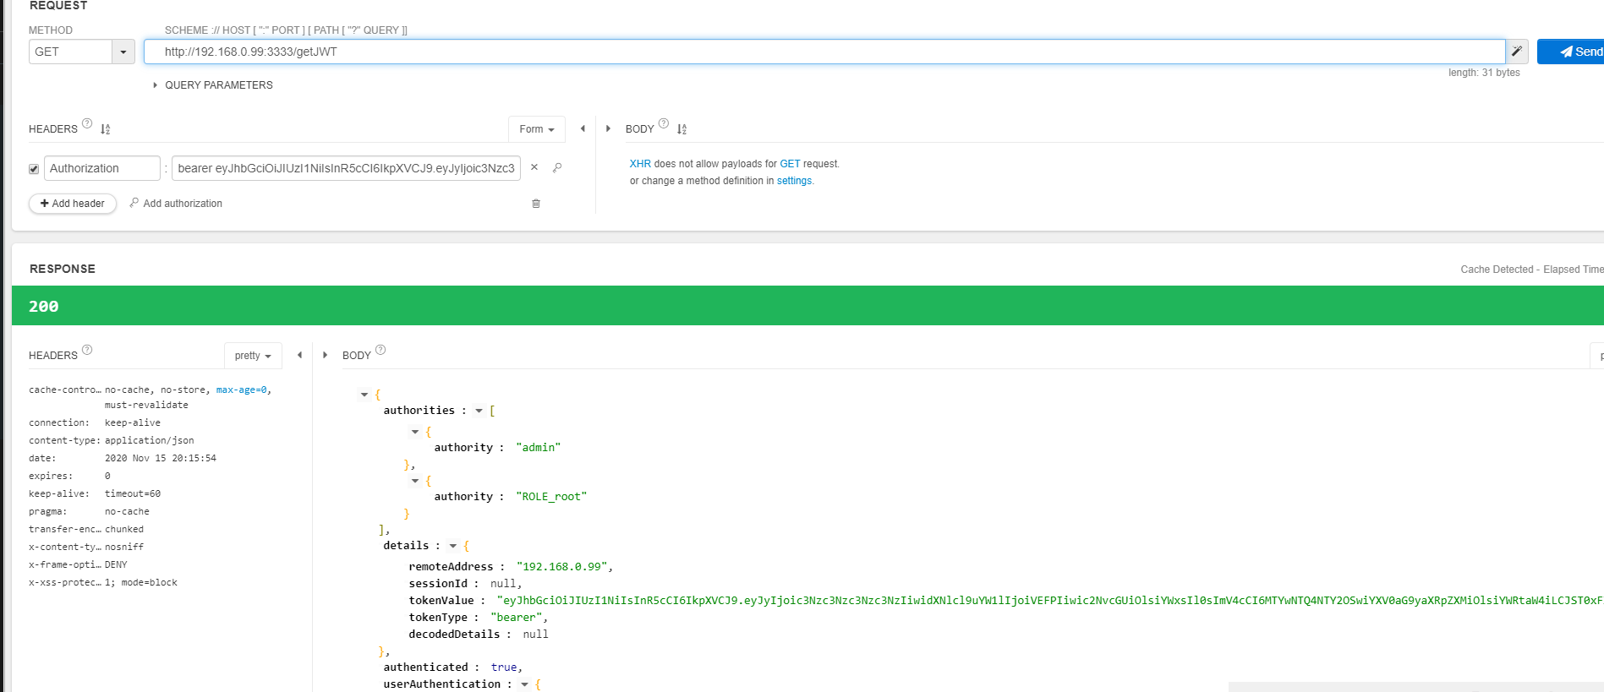
Task: Open the GET method dropdown
Action: pos(123,52)
